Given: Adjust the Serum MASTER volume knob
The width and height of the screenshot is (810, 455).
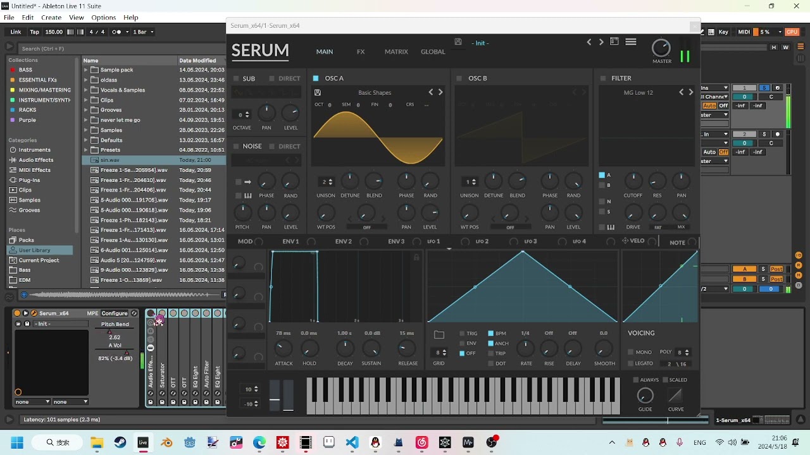Looking at the screenshot, I should 661,48.
